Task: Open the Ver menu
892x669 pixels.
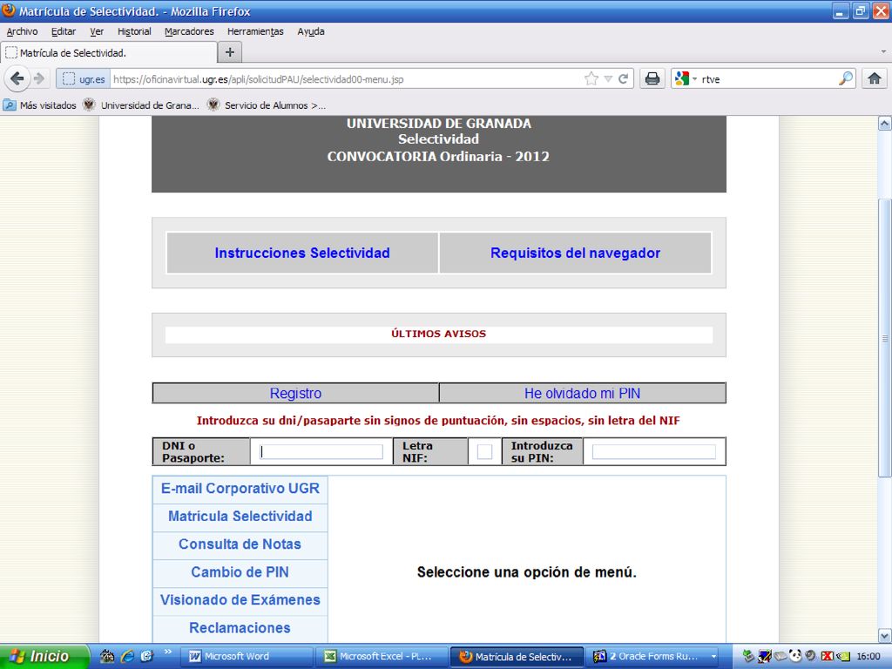Action: pyautogui.click(x=97, y=31)
